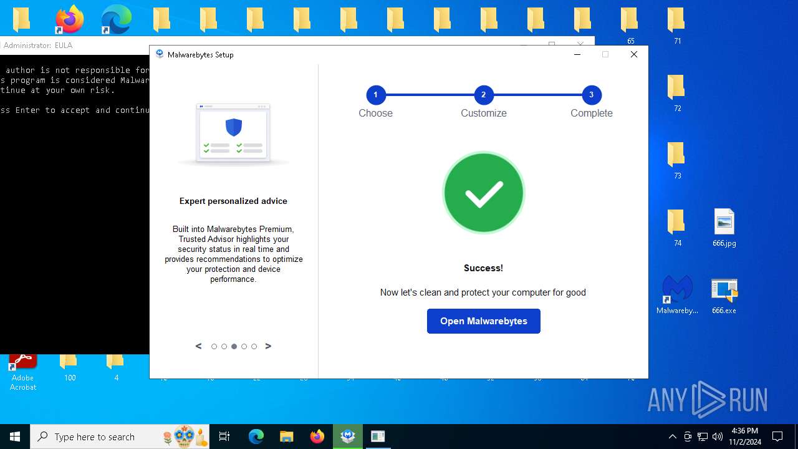Open Firefox from the taskbar
The width and height of the screenshot is (798, 449).
click(317, 437)
